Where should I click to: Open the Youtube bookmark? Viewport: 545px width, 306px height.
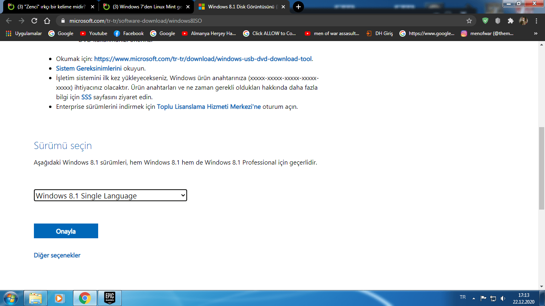94,33
